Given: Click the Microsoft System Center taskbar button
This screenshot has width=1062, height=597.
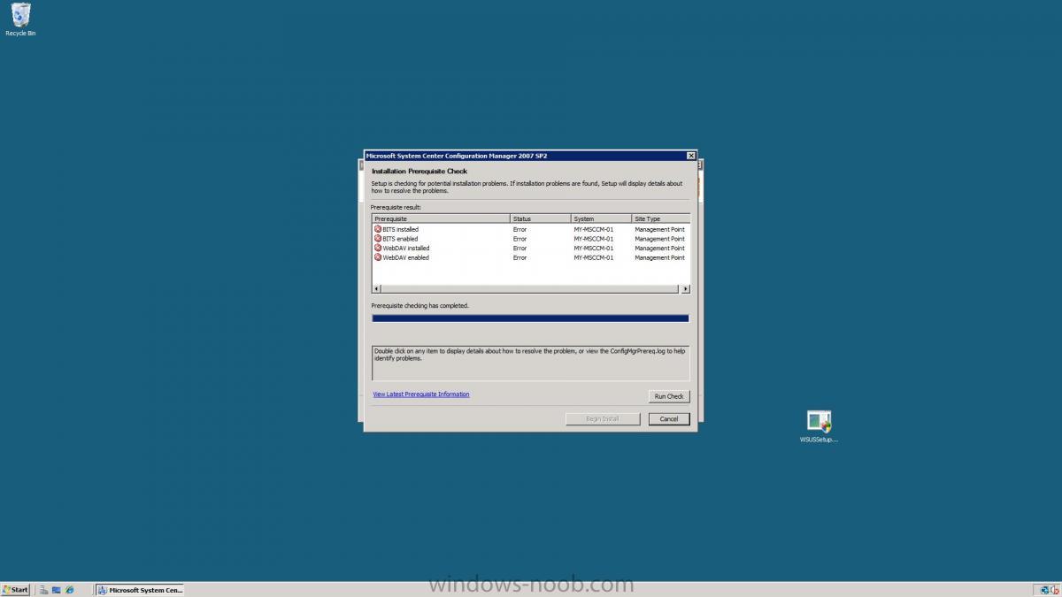Looking at the screenshot, I should pyautogui.click(x=141, y=590).
